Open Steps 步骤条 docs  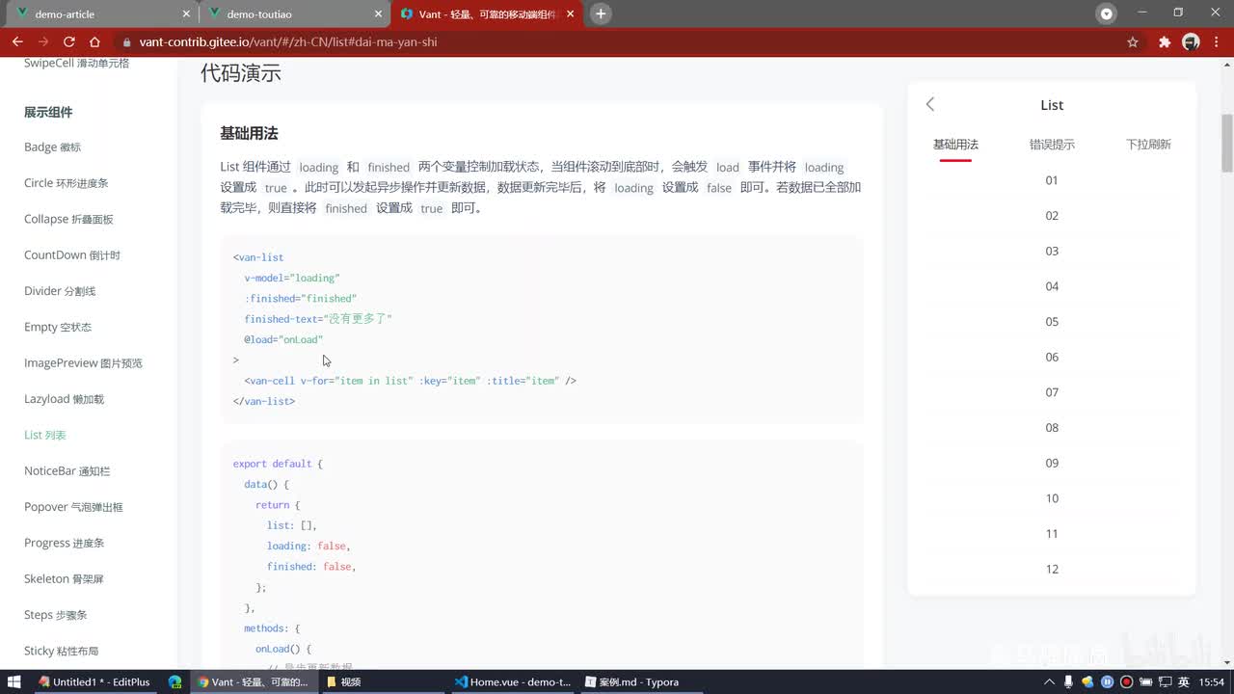pyautogui.click(x=56, y=615)
